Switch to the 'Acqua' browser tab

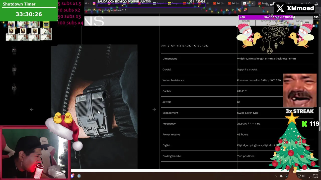coord(158,3)
